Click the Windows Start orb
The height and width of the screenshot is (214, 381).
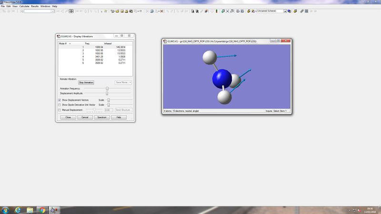pyautogui.click(x=5, y=210)
